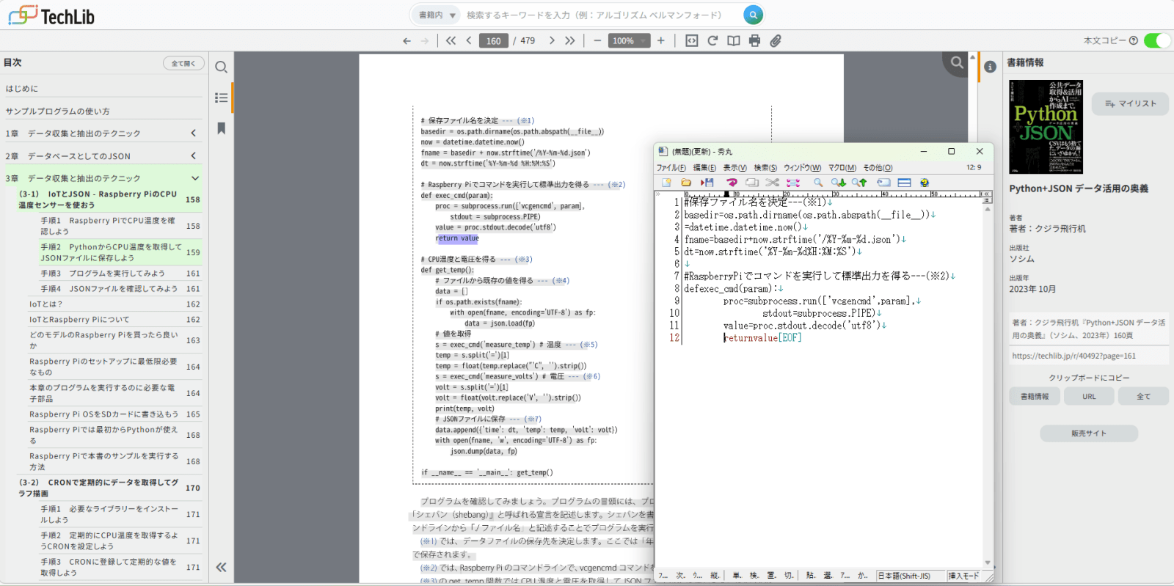This screenshot has height=586, width=1174.
Task: Open the 表示(V) menu in Hidemaru
Action: coord(734,168)
